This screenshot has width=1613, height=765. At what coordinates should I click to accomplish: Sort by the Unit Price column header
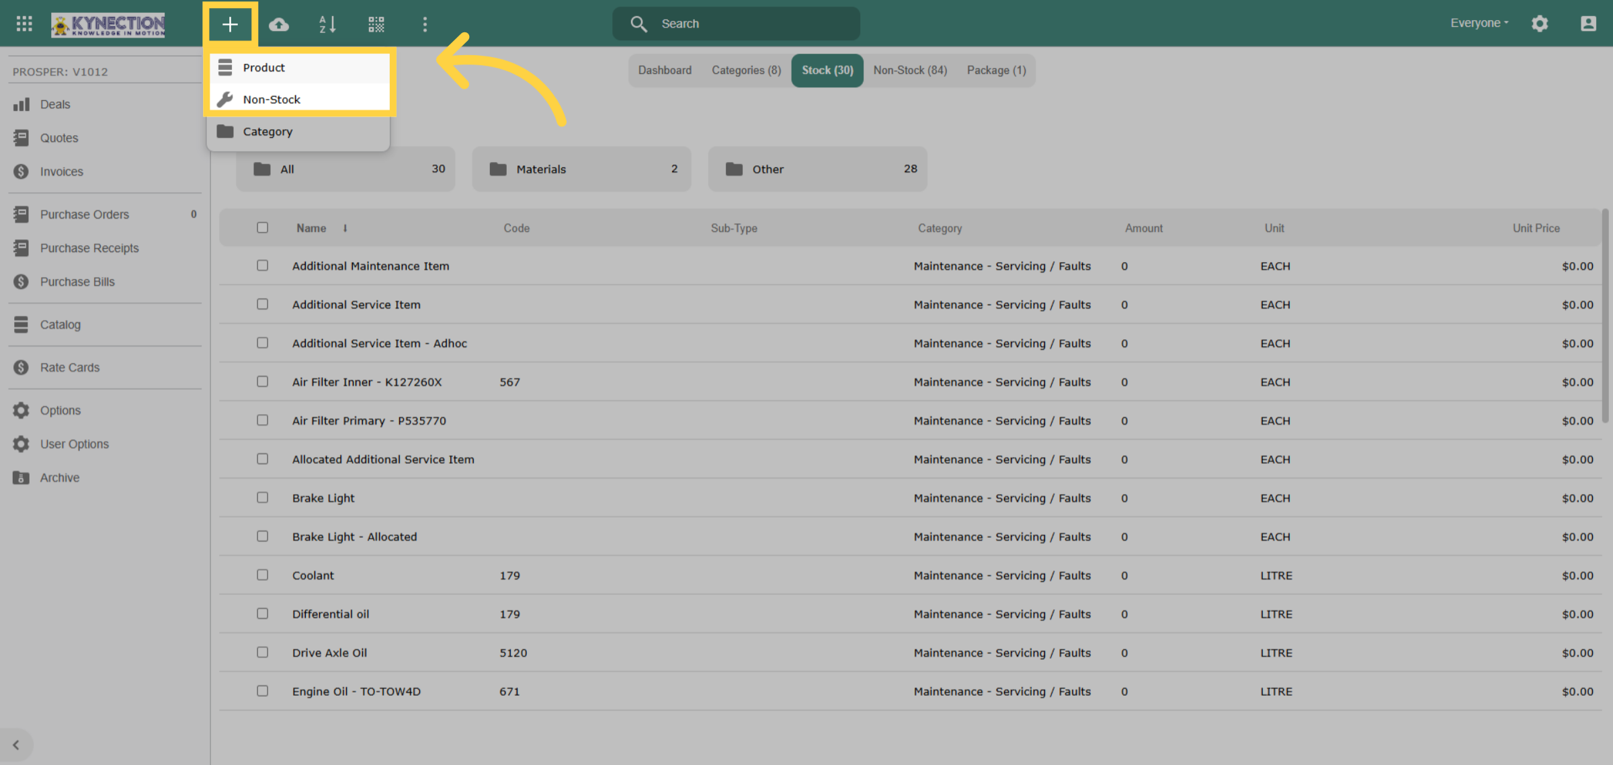coord(1536,229)
